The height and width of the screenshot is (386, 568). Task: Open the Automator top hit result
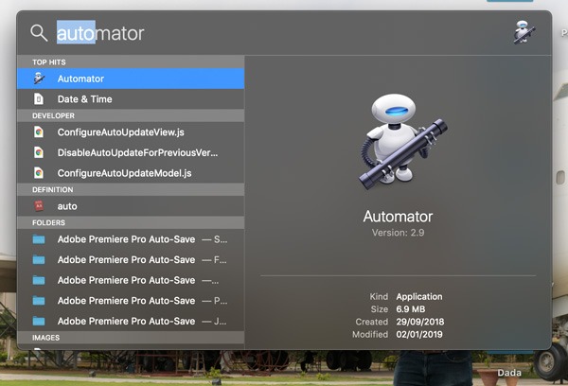pos(131,79)
